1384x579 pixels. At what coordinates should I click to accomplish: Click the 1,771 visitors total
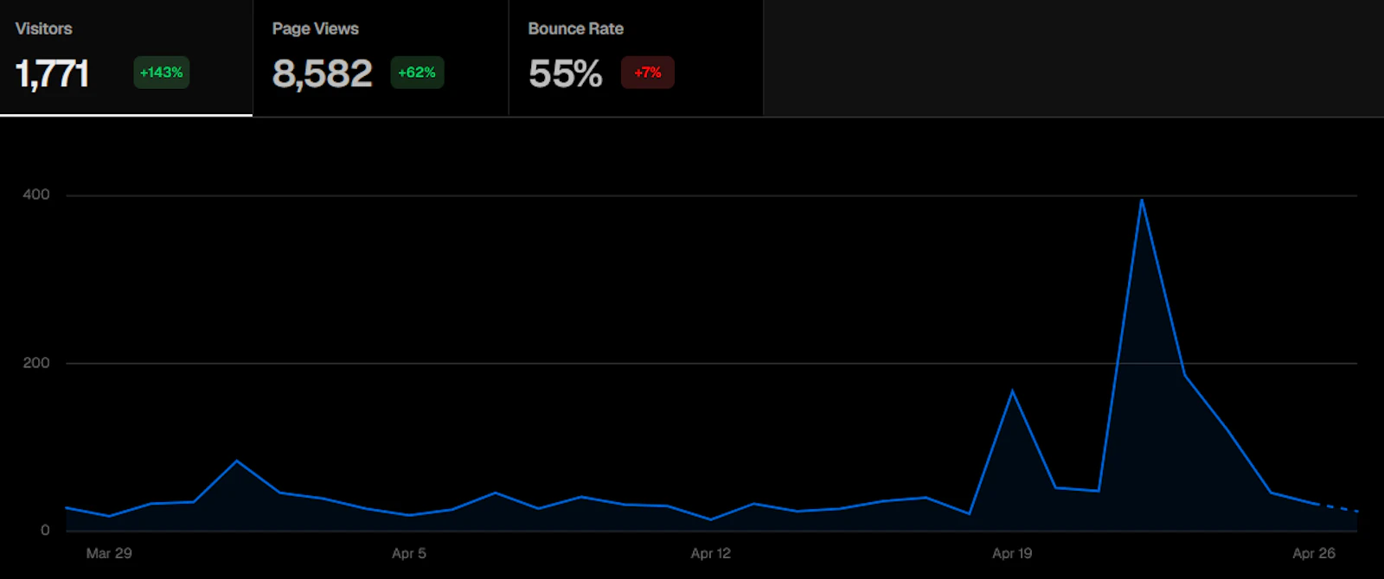click(52, 74)
